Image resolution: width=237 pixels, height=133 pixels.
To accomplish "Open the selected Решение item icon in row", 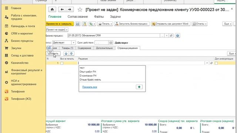I will tap(211, 63).
